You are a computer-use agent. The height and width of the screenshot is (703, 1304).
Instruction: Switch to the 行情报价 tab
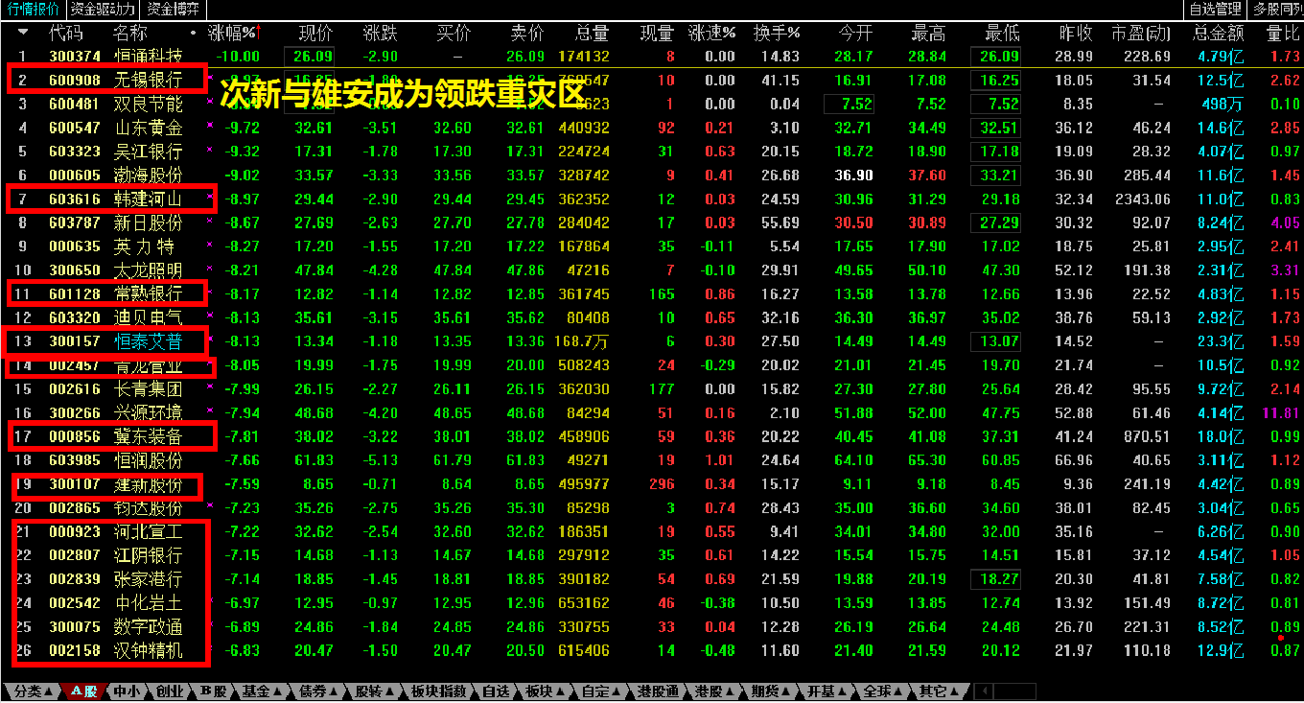click(34, 10)
